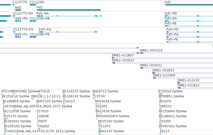Select the EK211508.5prime EST label

point(17,112)
